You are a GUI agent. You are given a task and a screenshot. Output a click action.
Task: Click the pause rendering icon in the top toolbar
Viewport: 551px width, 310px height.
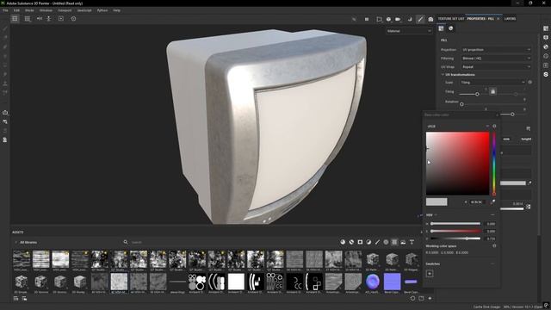[x=367, y=19]
